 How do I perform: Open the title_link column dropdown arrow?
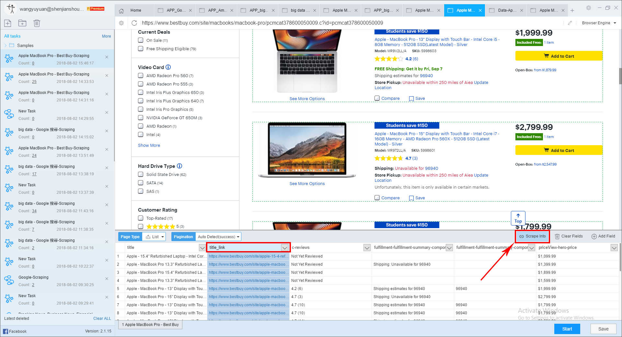285,248
